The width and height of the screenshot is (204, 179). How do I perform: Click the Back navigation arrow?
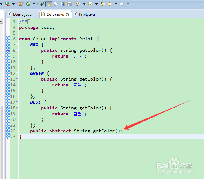pos(110,4)
